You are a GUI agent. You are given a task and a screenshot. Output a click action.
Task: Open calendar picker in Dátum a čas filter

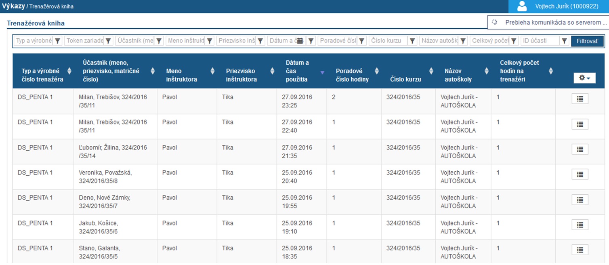(300, 41)
